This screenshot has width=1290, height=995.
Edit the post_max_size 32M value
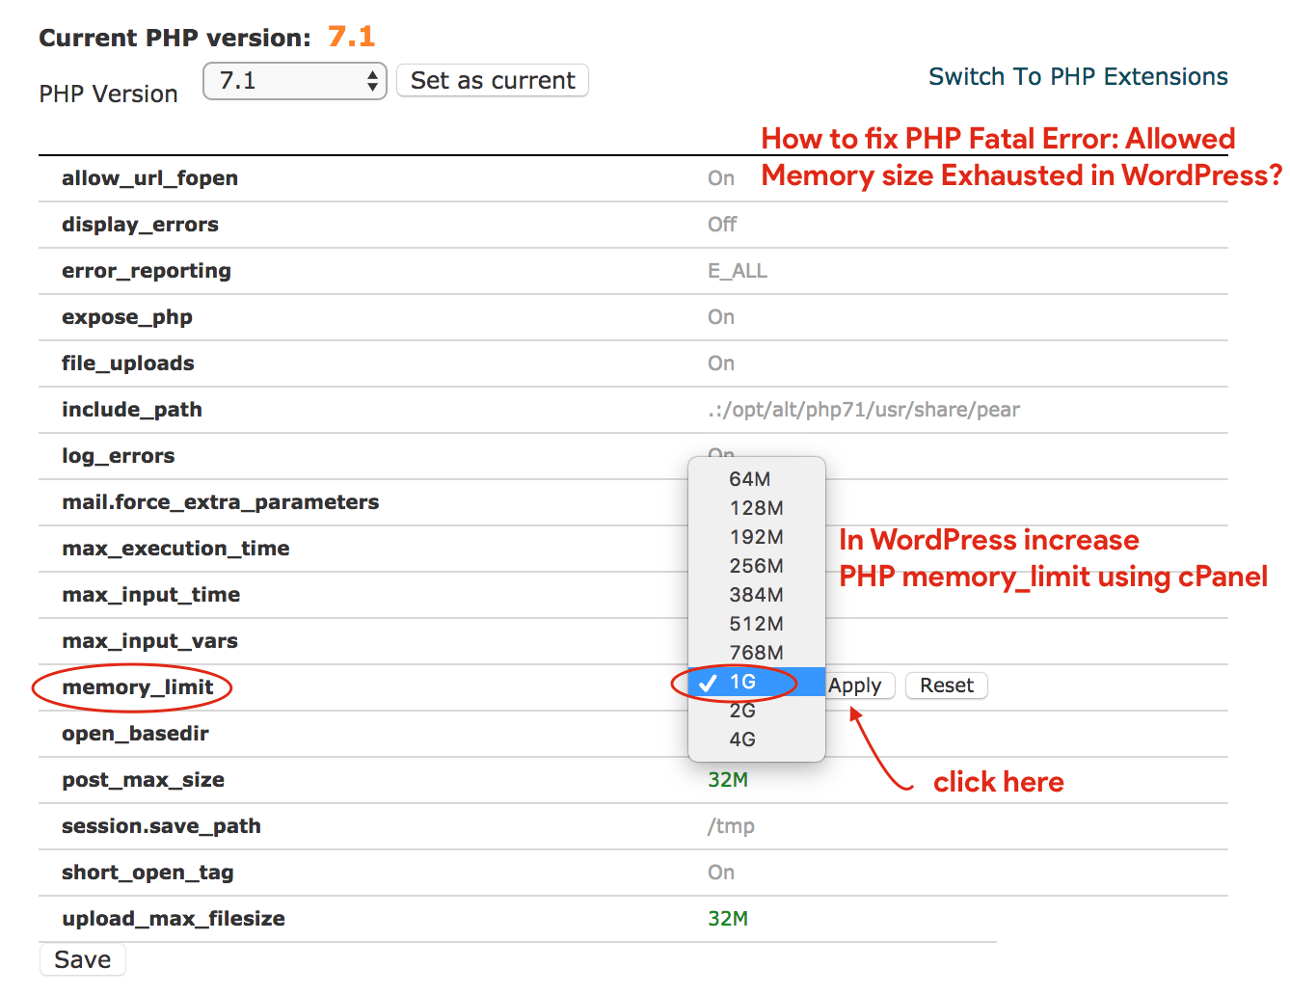tap(728, 780)
